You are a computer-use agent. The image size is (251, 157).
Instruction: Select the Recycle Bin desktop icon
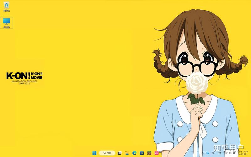point(6,7)
